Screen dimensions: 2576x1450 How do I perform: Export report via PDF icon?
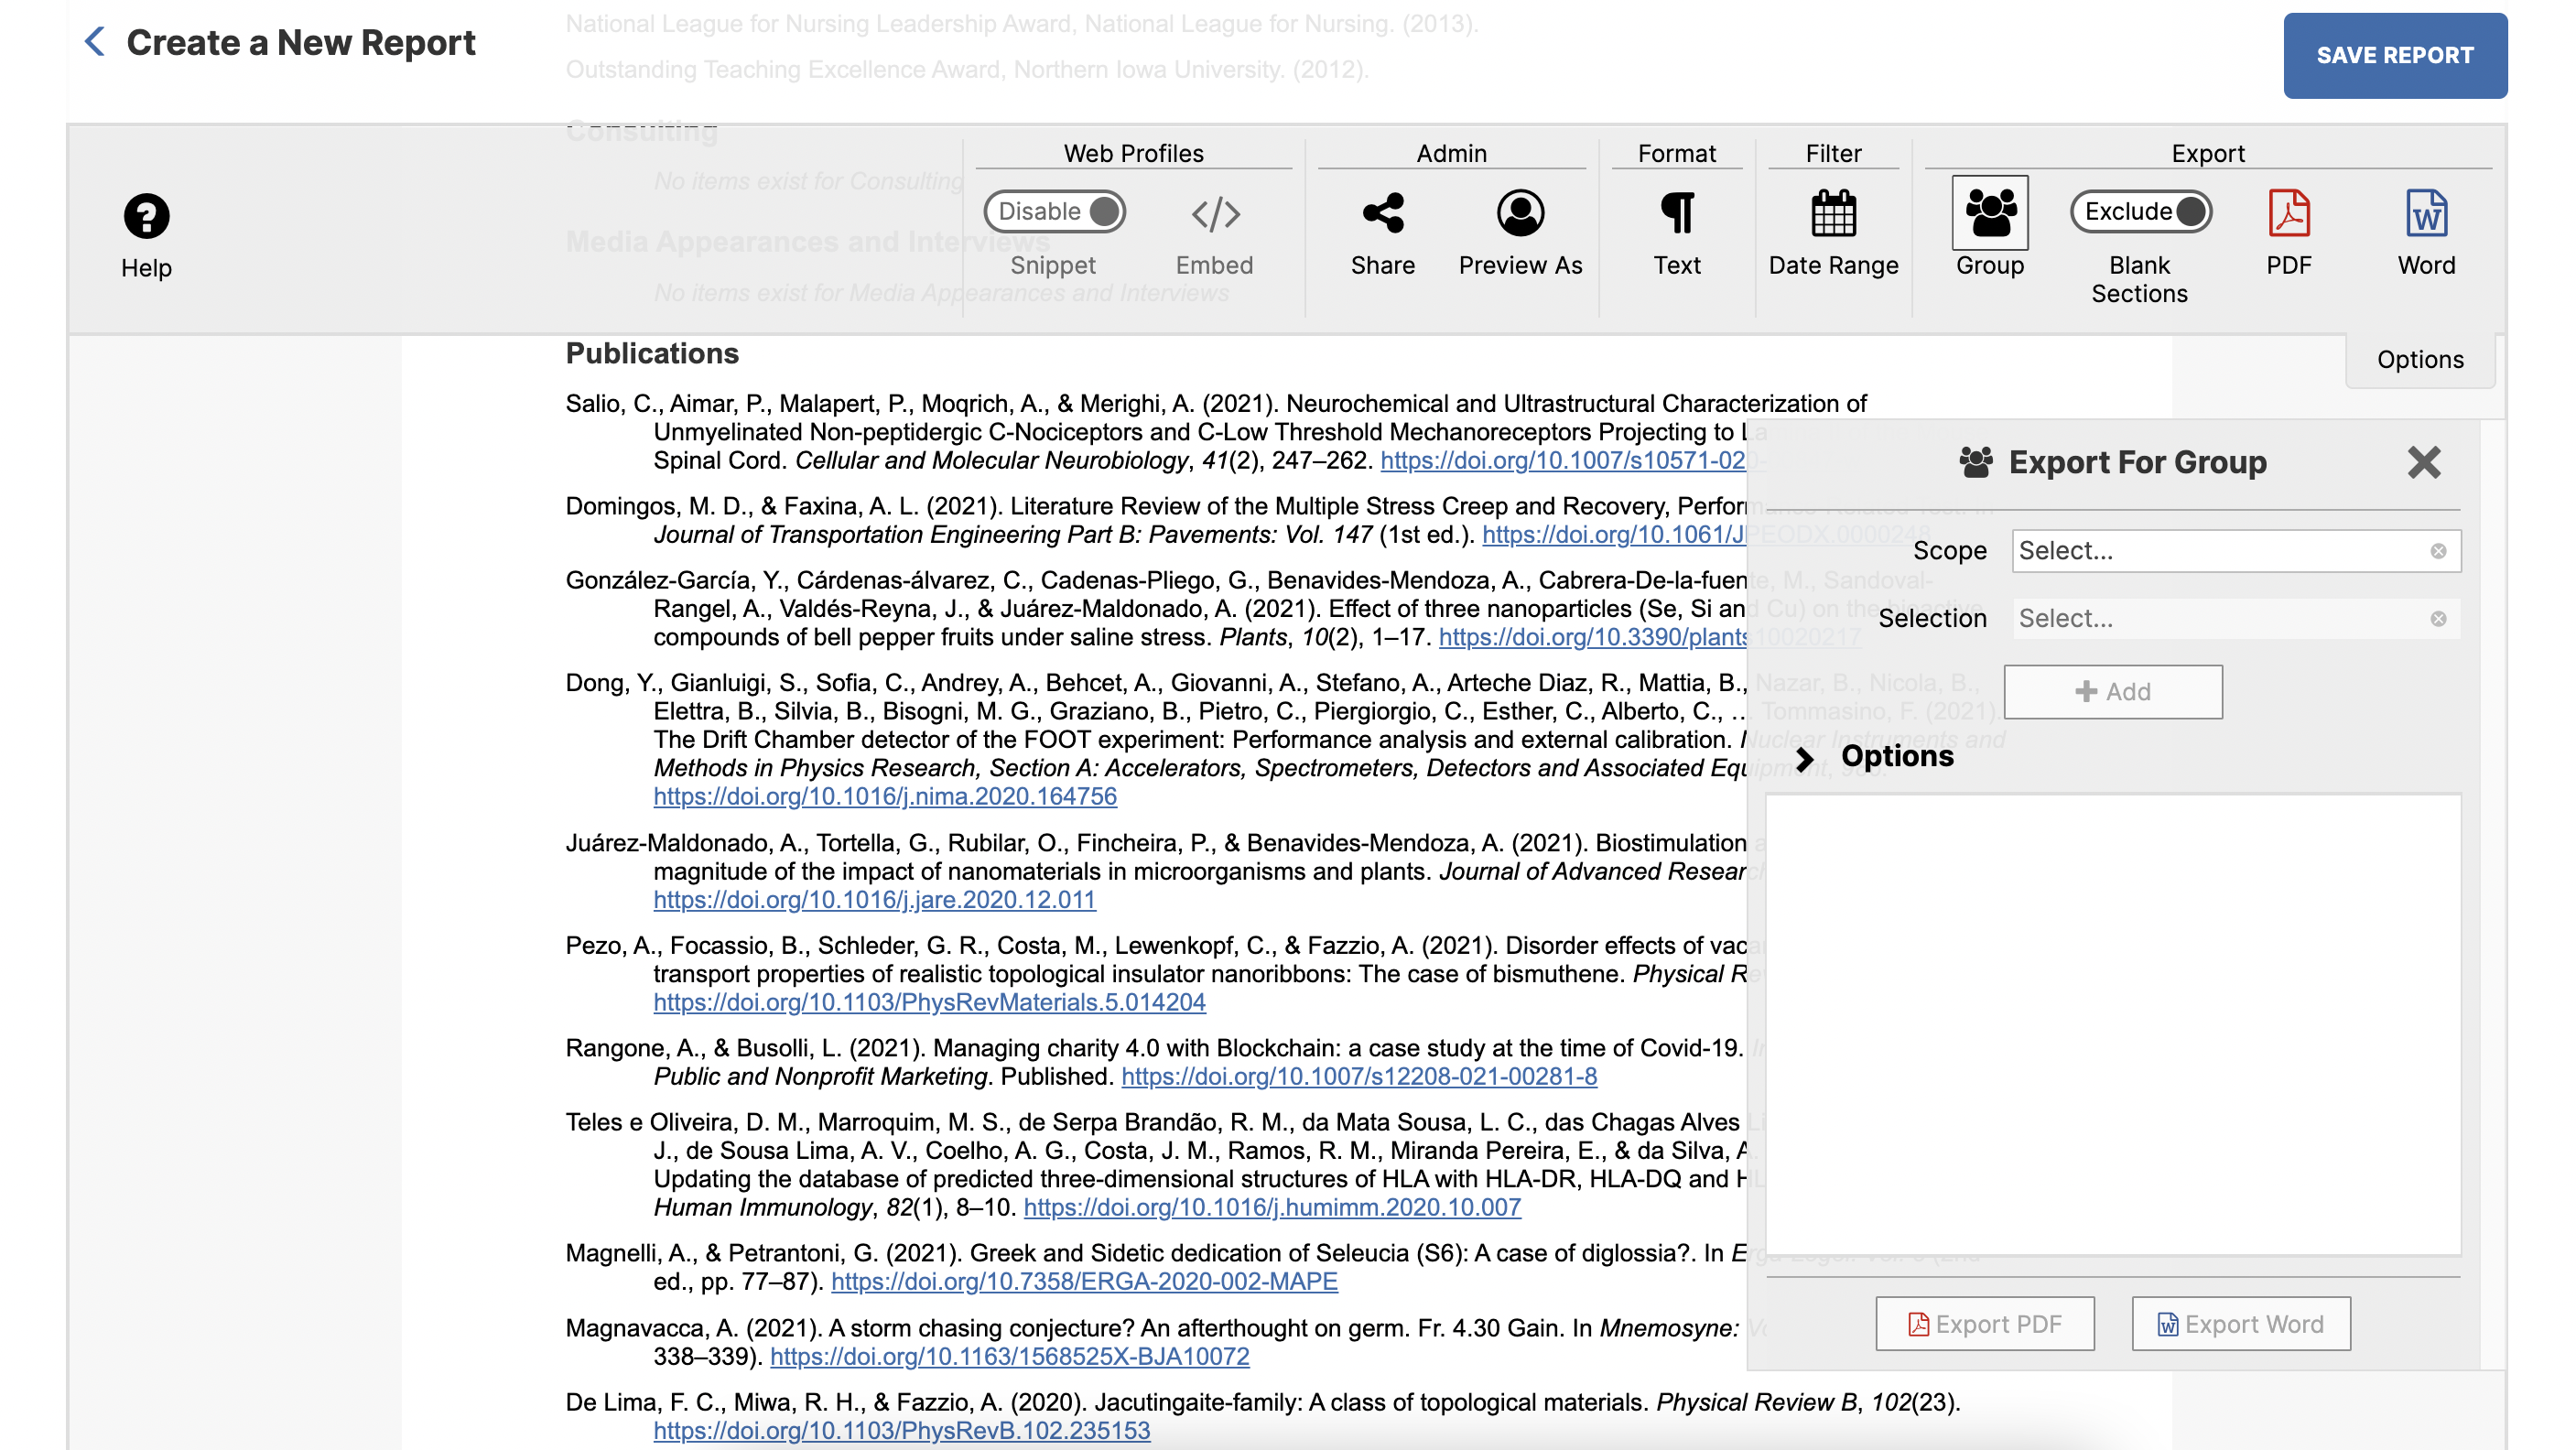point(2289,213)
